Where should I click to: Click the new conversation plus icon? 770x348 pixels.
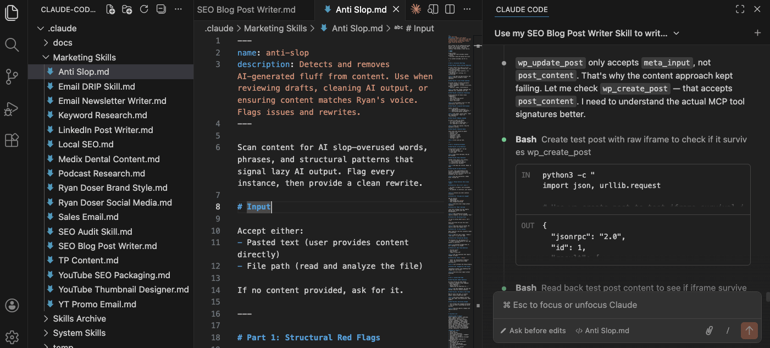tap(757, 33)
